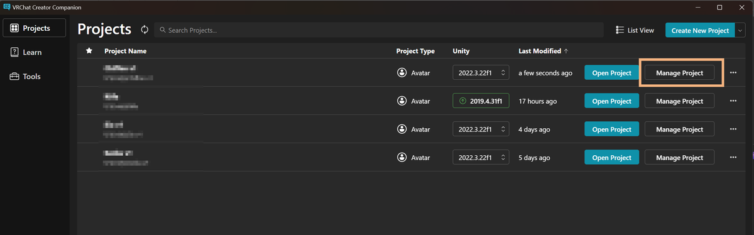Open Project modified 4 days ago
This screenshot has width=754, height=235.
[611, 129]
